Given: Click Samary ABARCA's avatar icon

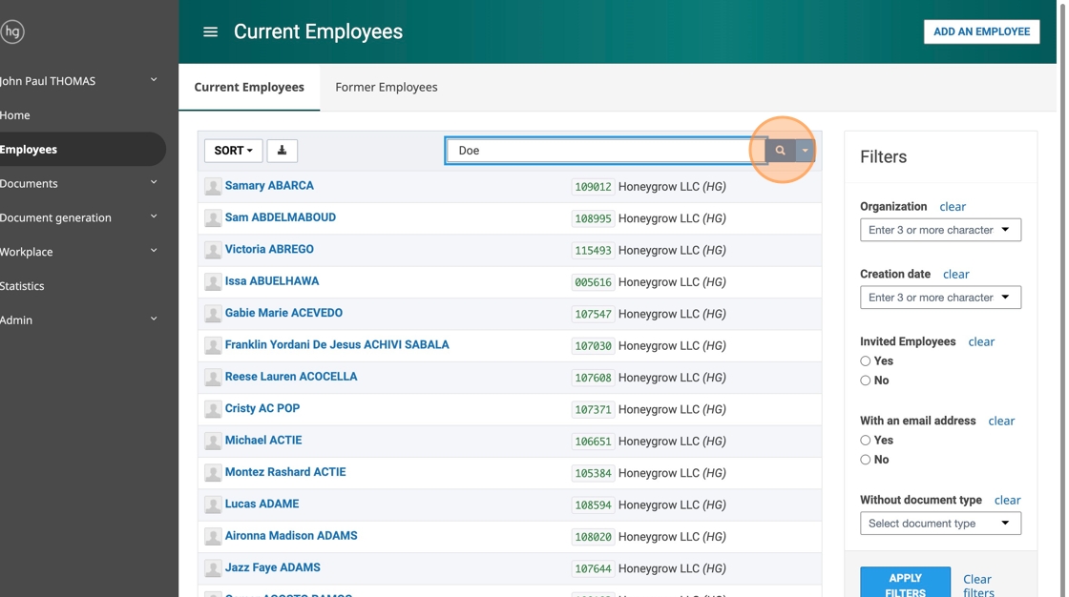Looking at the screenshot, I should click(213, 187).
